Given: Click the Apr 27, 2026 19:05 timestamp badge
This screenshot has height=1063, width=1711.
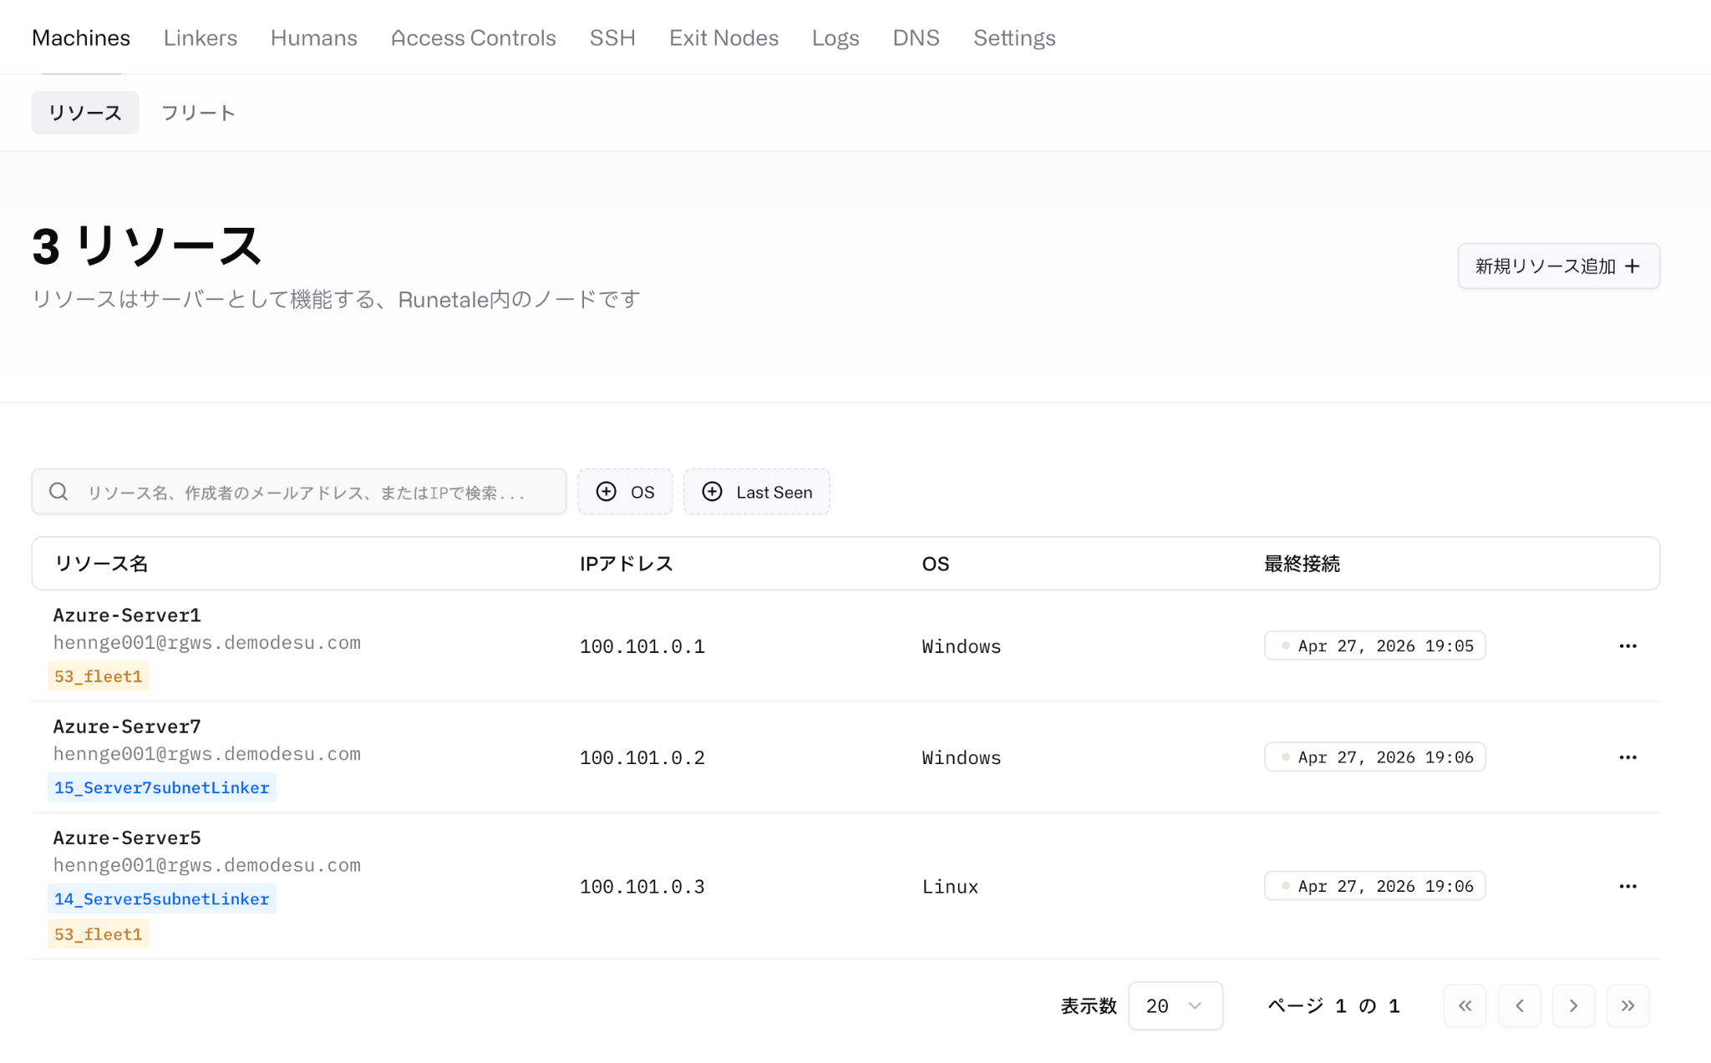Looking at the screenshot, I should tap(1374, 645).
